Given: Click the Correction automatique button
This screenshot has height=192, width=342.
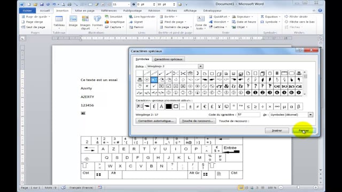Looking at the screenshot, I should click(x=156, y=121).
